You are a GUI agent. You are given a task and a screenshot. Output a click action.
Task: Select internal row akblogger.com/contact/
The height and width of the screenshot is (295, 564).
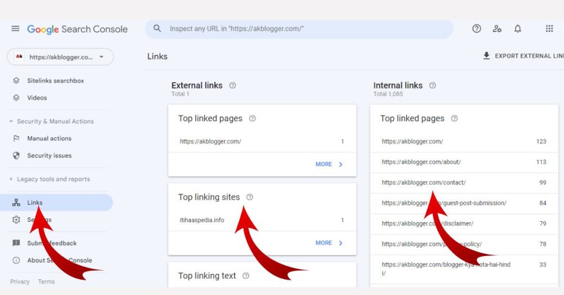tap(464, 183)
